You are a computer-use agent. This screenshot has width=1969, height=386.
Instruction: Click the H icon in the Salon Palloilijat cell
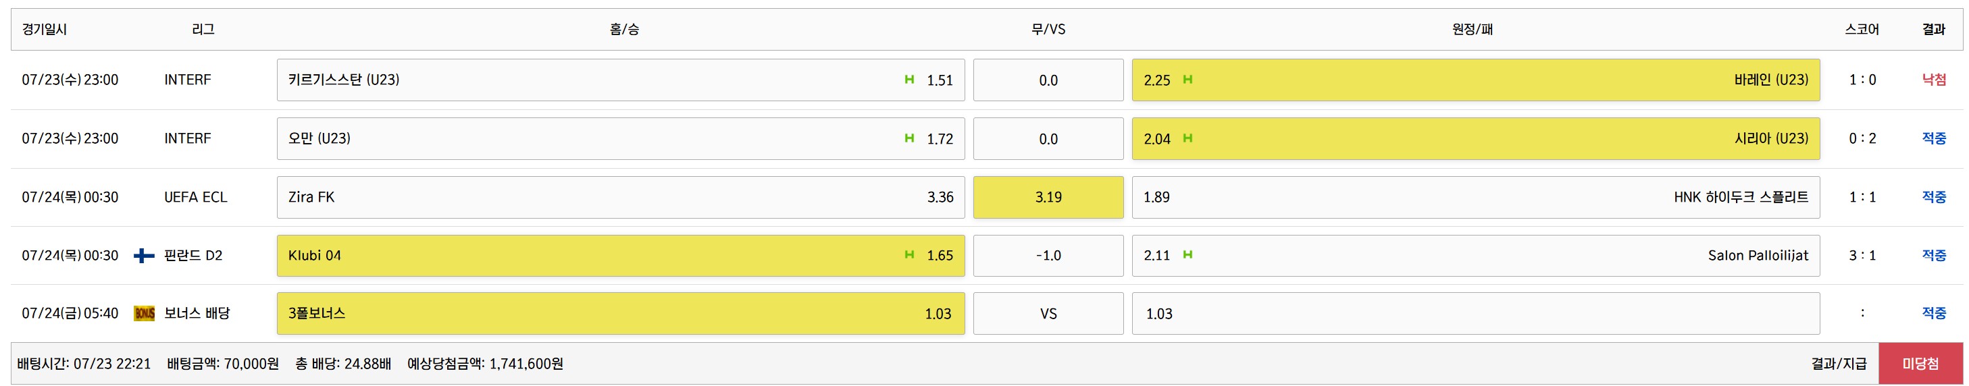pos(1187,255)
